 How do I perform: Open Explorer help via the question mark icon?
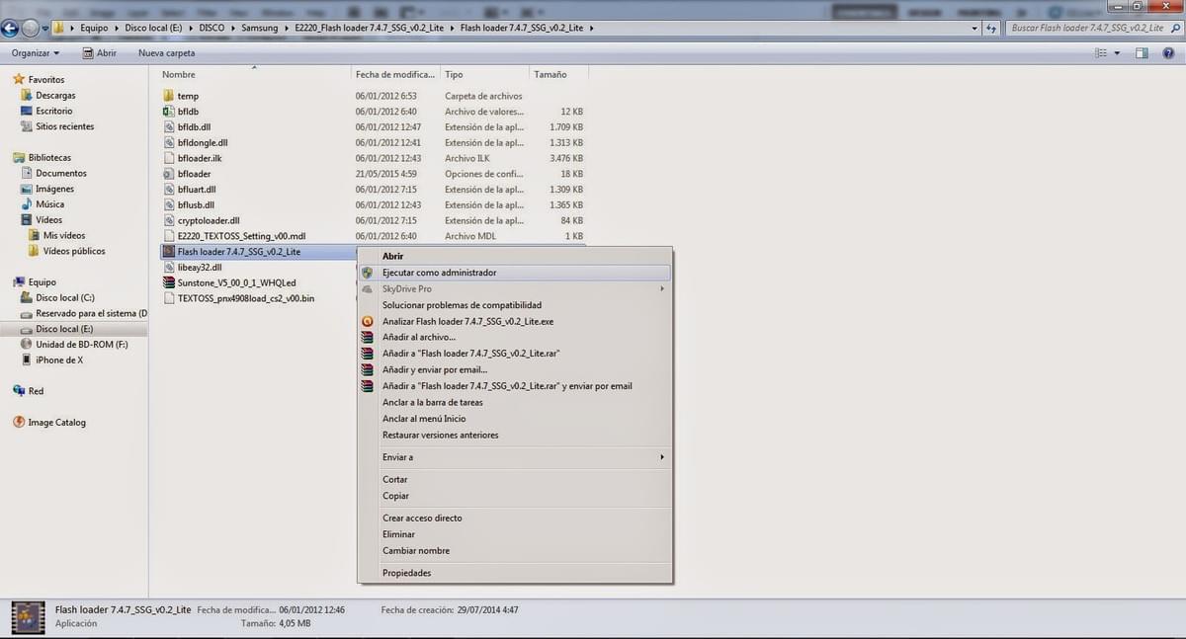click(1169, 52)
